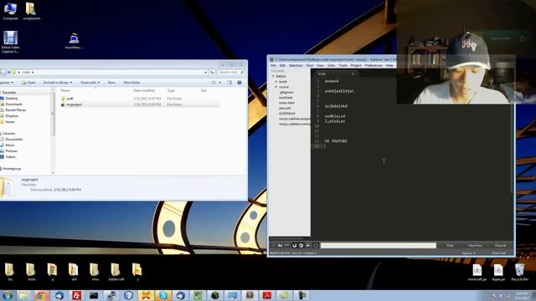Open Documents library in Explorer
Image resolution: width=536 pixels, height=301 pixels.
14,140
